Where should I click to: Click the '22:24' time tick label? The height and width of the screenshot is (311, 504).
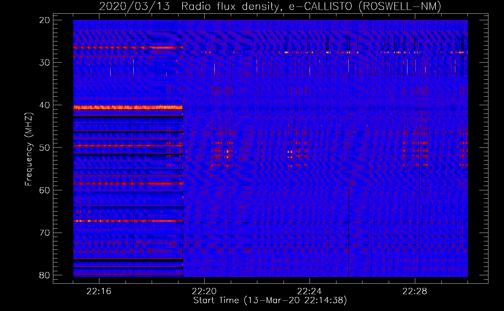click(x=310, y=291)
